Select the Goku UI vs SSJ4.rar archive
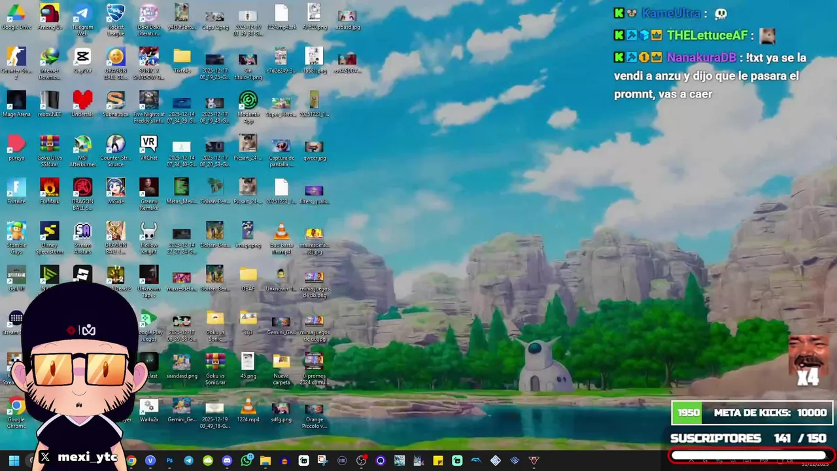Viewport: 837px width, 471px height. 50,151
